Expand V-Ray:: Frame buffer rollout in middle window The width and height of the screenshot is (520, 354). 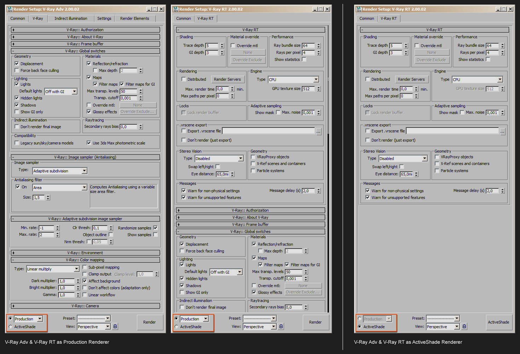pyautogui.click(x=250, y=224)
